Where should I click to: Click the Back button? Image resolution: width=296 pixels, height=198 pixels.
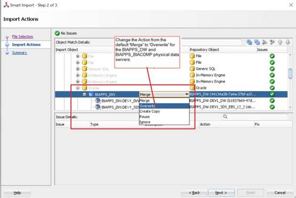click(x=194, y=193)
